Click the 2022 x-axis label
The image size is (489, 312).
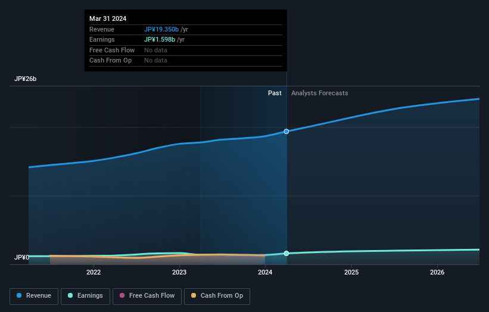coord(94,273)
